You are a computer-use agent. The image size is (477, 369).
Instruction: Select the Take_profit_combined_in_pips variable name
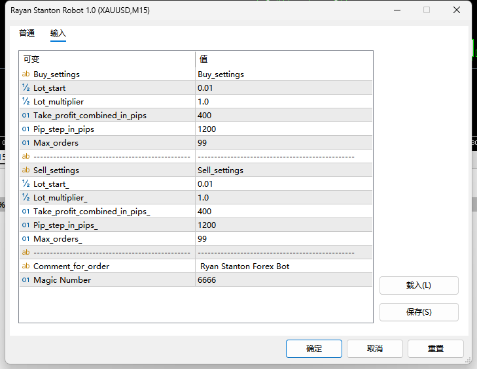click(90, 115)
